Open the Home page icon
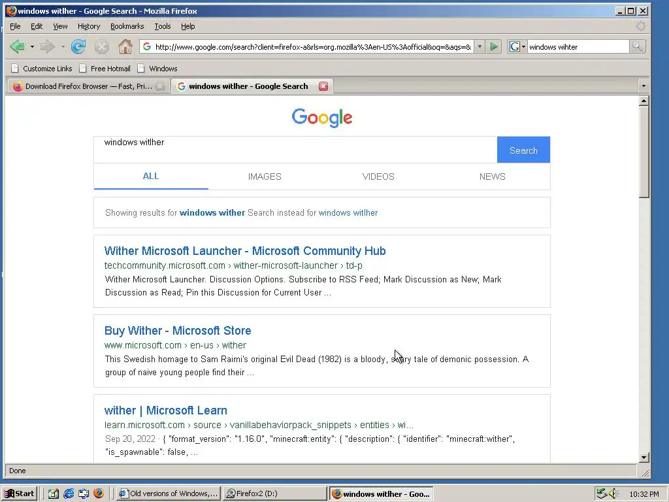 (x=125, y=46)
